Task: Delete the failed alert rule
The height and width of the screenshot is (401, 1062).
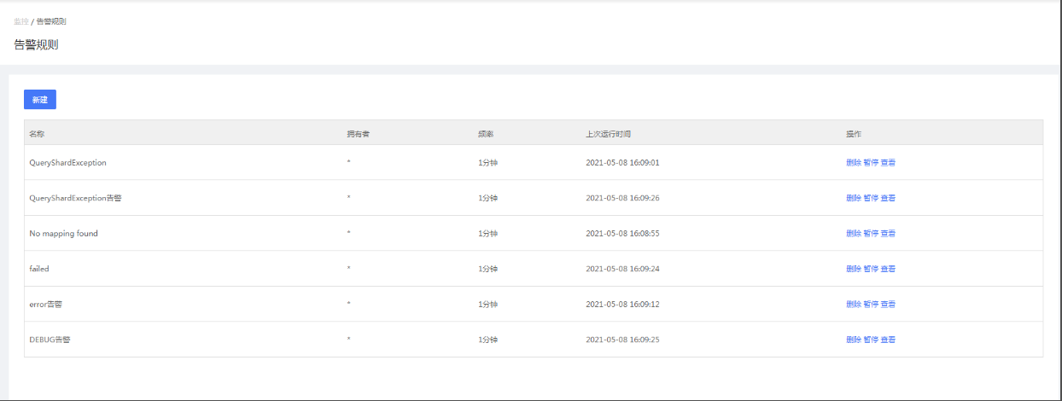Action: pyautogui.click(x=854, y=269)
